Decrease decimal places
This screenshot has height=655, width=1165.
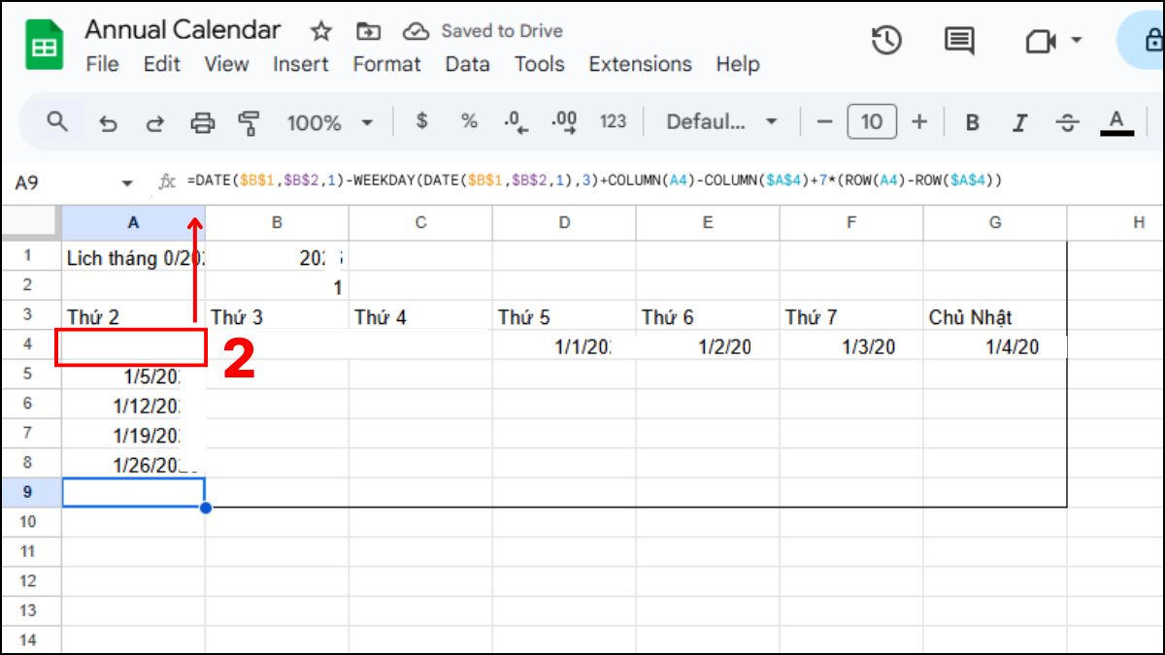click(x=516, y=122)
